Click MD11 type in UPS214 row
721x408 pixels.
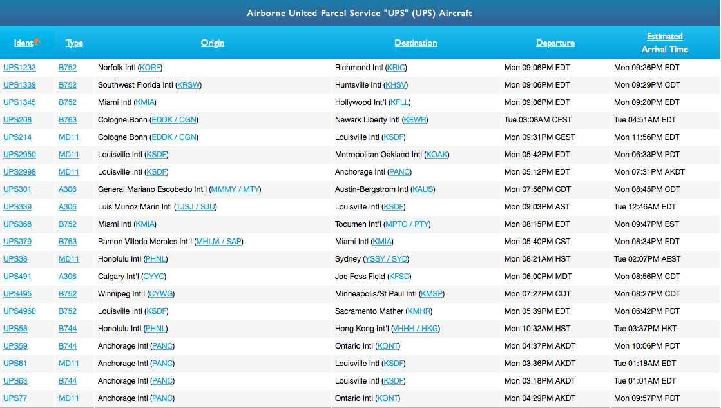69,137
